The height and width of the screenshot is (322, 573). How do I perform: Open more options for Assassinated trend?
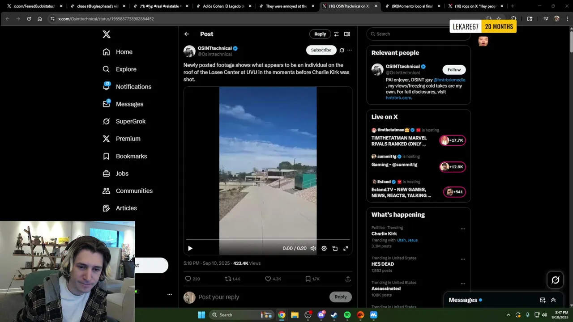pos(463,284)
